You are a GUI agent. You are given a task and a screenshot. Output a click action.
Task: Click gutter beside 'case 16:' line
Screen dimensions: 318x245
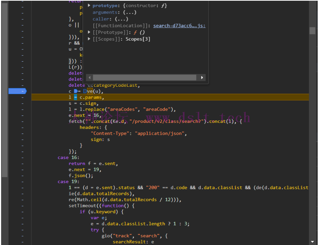click(x=22, y=158)
